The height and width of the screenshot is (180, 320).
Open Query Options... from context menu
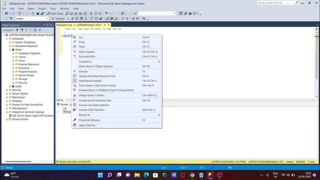tap(117, 125)
